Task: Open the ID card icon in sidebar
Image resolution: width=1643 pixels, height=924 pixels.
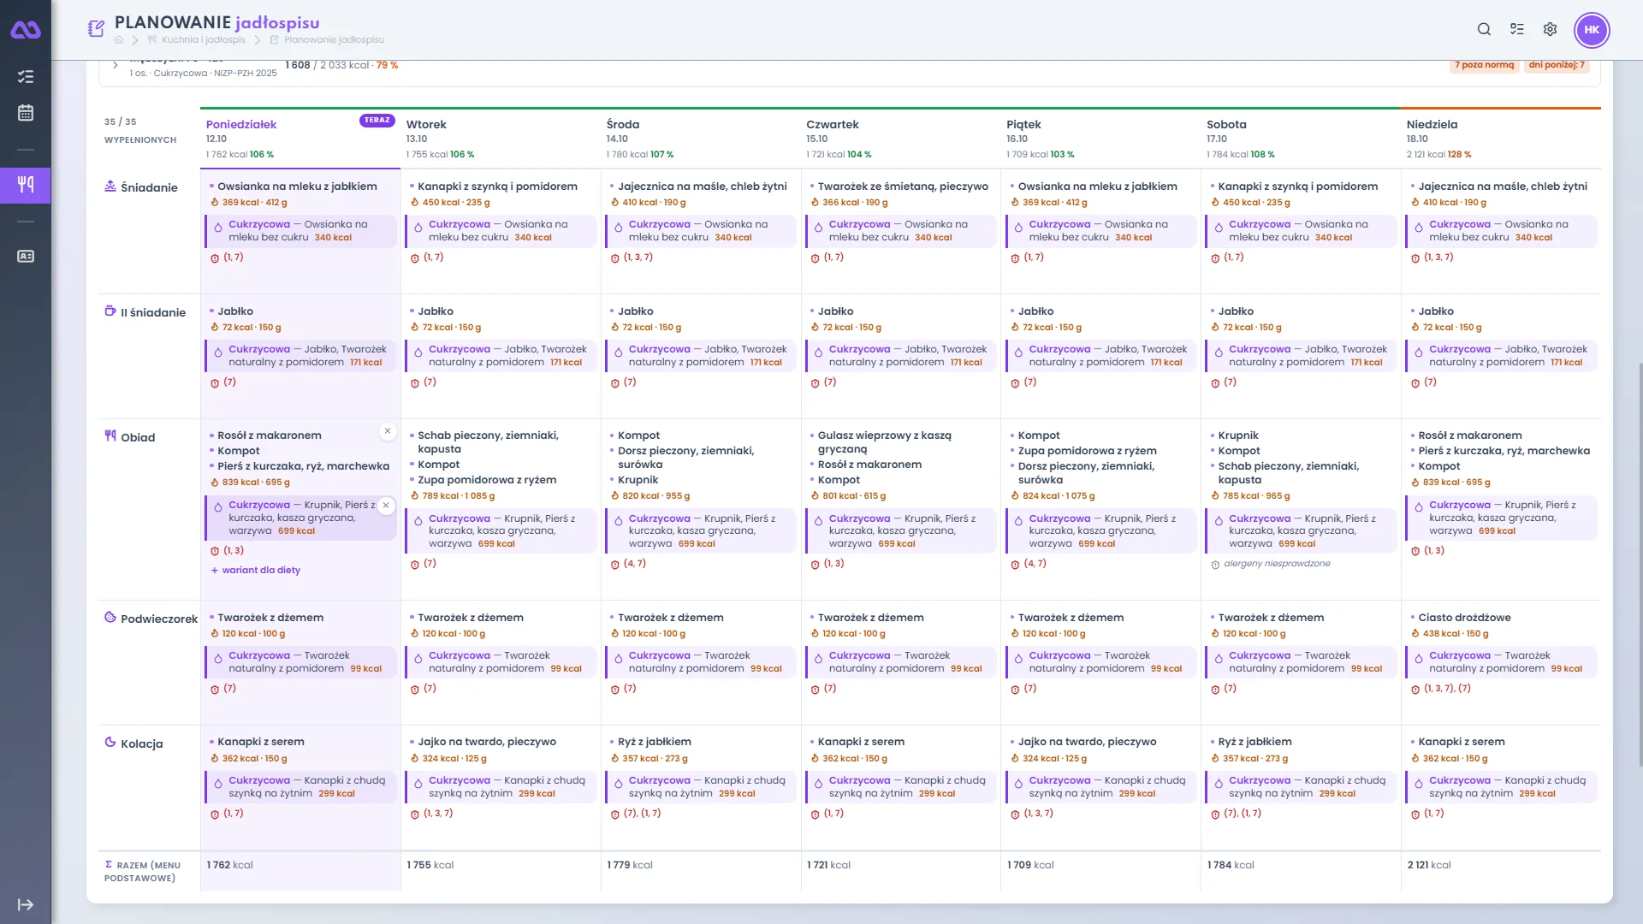Action: [26, 256]
